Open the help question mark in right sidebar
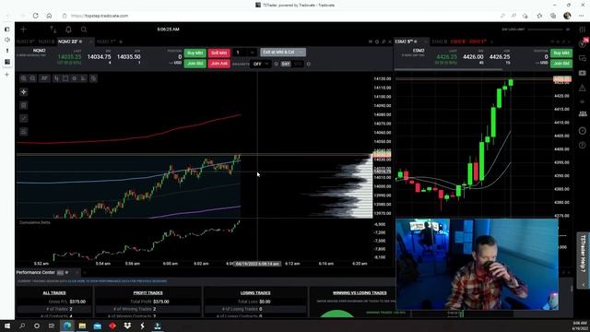590x332 pixels. pos(583,145)
